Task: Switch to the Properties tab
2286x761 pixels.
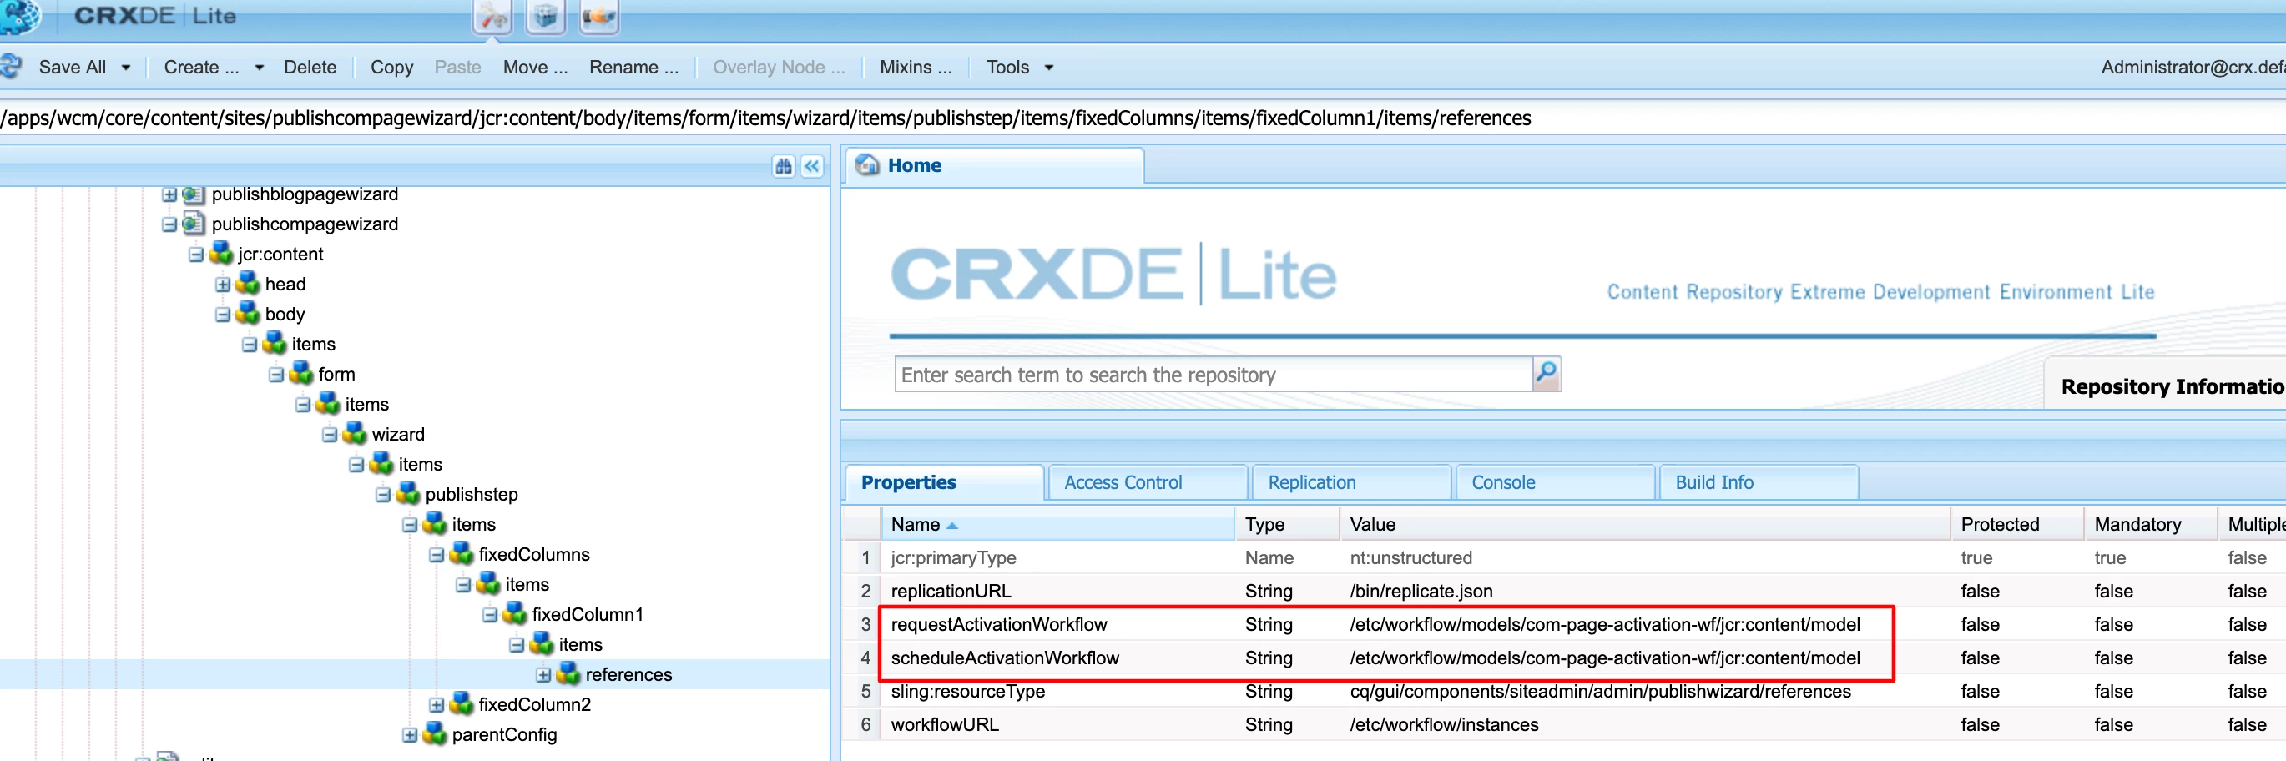Action: point(944,482)
